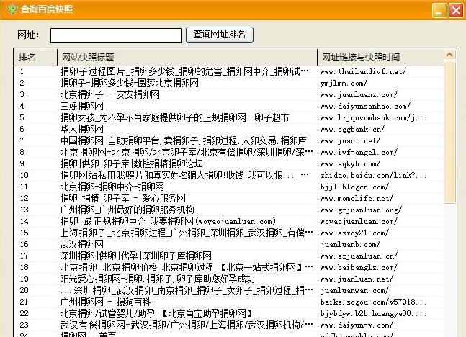Click the 查询网址排名 button

click(x=220, y=35)
